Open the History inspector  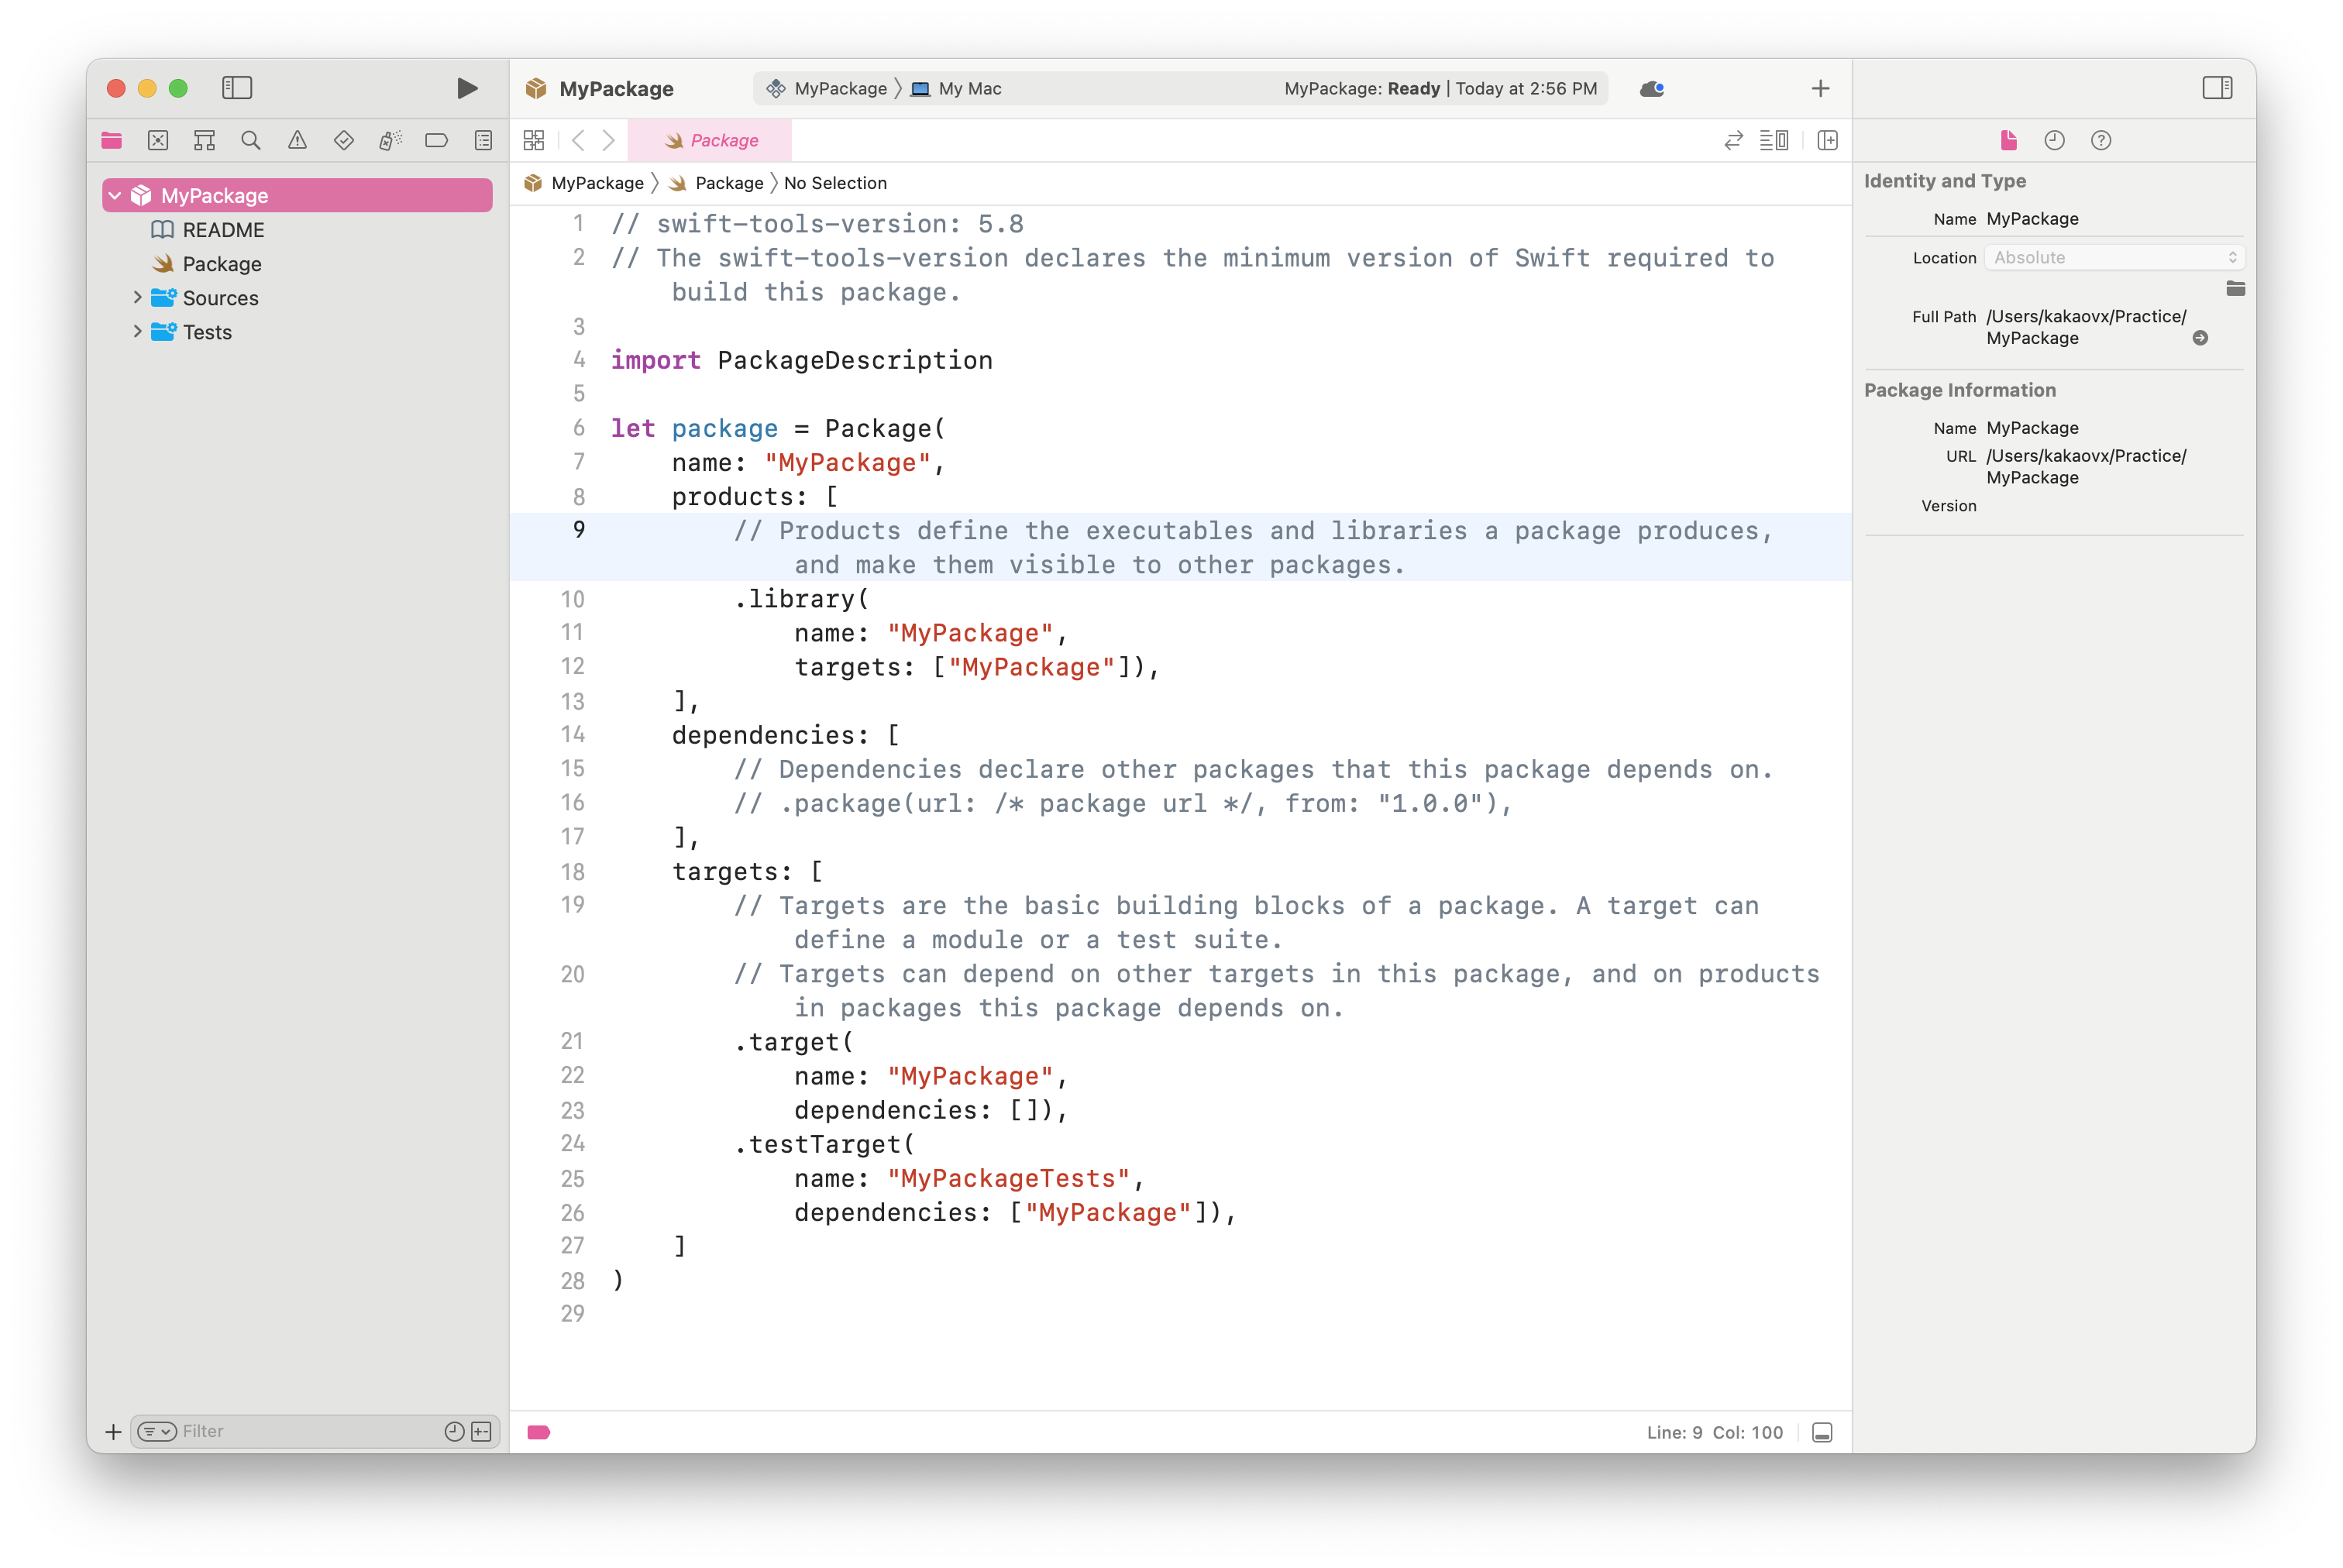coord(2056,140)
